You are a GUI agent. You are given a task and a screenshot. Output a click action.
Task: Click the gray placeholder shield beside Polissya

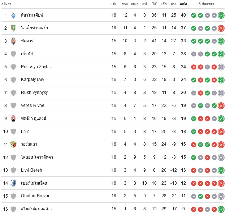pos(13,67)
